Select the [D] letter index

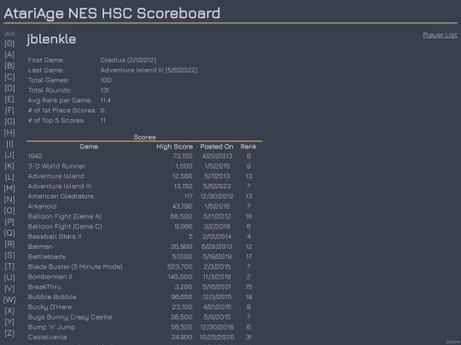point(9,88)
